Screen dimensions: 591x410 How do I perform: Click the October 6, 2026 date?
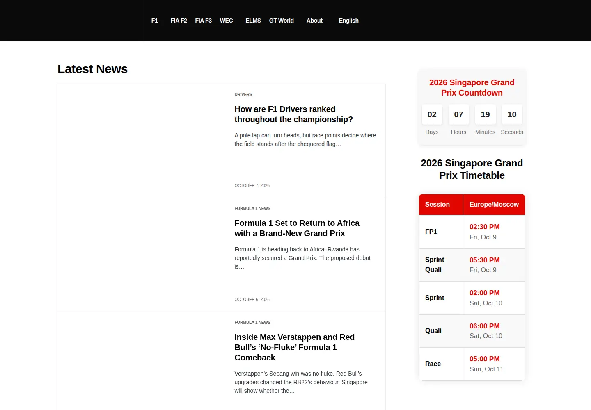pyautogui.click(x=252, y=299)
